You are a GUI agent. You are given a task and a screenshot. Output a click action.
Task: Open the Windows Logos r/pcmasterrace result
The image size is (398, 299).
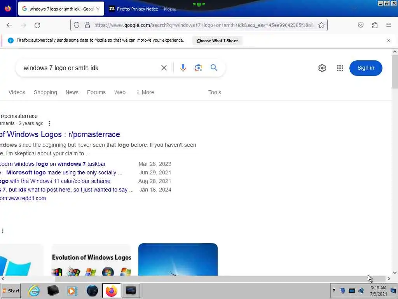[x=60, y=134]
